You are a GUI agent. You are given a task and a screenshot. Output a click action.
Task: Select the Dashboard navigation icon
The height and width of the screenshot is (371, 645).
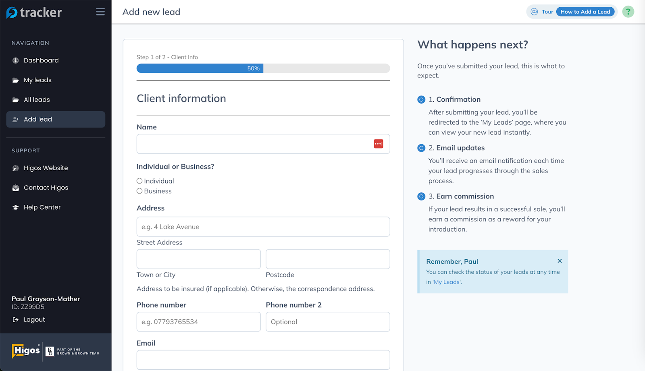point(15,60)
